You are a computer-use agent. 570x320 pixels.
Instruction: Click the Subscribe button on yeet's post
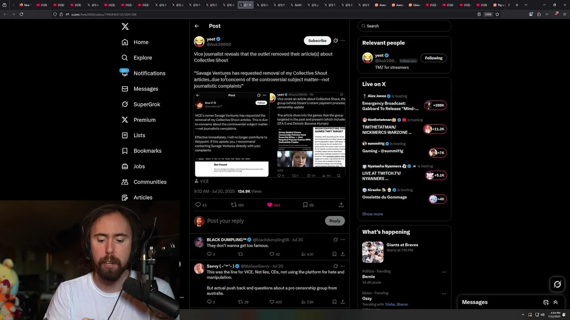coord(317,40)
